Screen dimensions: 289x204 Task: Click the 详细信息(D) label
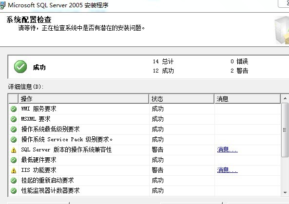[x=26, y=87]
